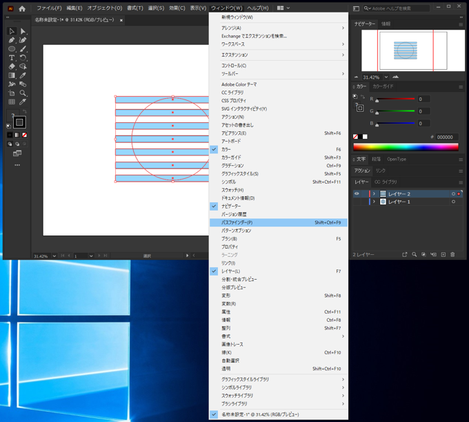Select the Zoom tool magnifier
469x422 pixels.
pos(23,93)
